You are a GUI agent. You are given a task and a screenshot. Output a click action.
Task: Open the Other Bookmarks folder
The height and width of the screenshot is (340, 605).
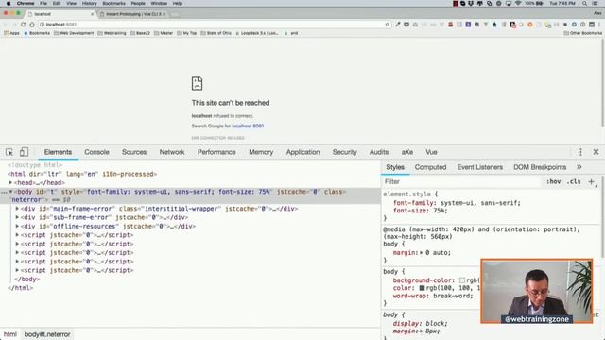[582, 33]
